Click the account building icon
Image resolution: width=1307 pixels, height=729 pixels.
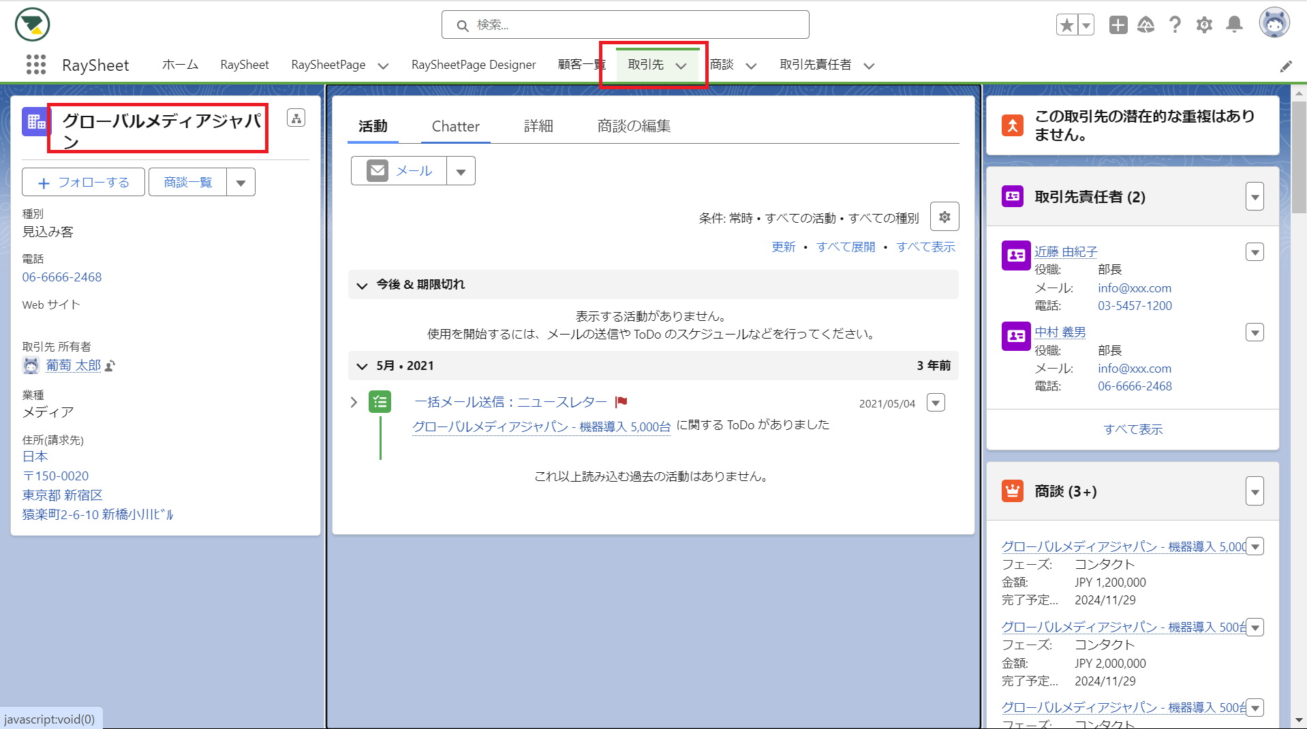tap(35, 122)
